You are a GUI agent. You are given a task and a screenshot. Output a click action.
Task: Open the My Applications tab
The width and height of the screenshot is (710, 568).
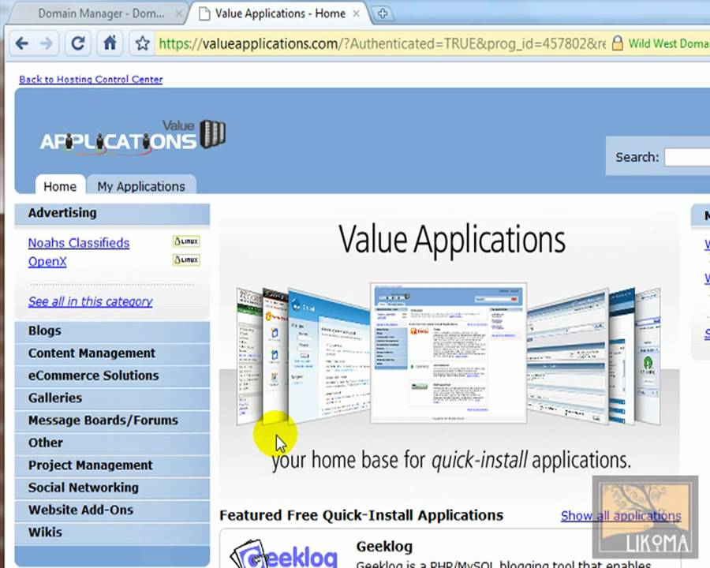coord(141,186)
